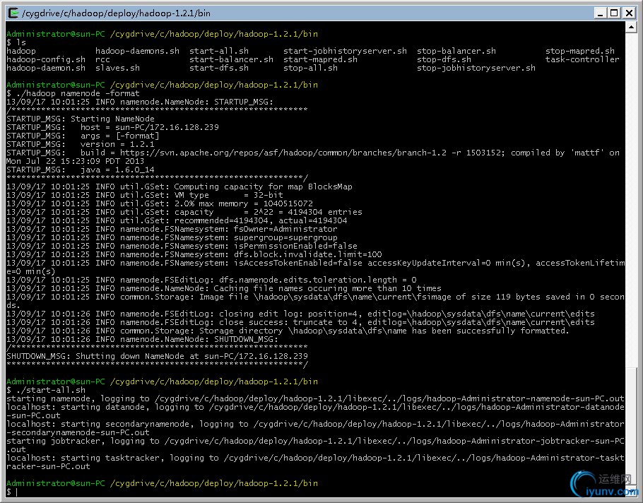Click the './hadoop namenode -format' command
The image size is (643, 503).
click(x=73, y=93)
